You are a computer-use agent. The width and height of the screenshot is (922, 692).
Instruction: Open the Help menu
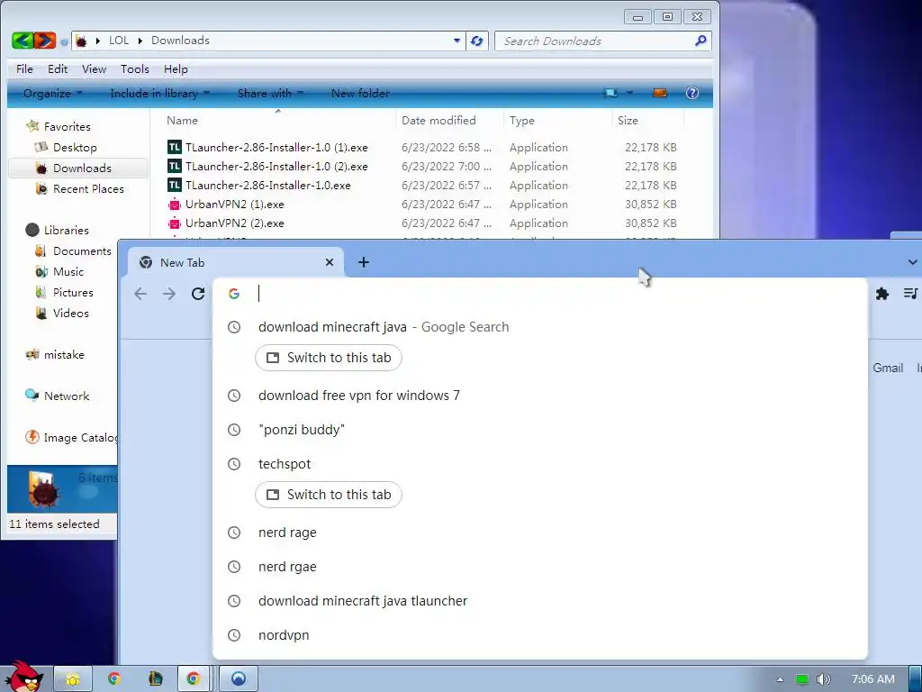pyautogui.click(x=176, y=68)
